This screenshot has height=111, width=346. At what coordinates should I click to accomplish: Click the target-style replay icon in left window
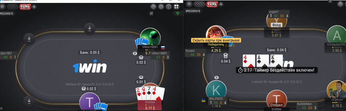tap(154, 7)
